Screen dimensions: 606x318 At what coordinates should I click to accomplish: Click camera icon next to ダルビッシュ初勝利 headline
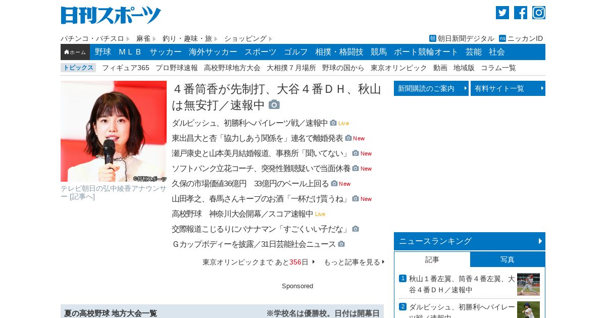pyautogui.click(x=333, y=123)
